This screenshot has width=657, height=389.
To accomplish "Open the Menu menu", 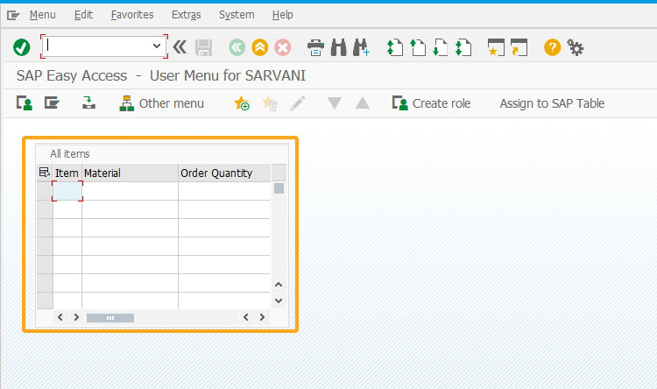I will (x=42, y=15).
